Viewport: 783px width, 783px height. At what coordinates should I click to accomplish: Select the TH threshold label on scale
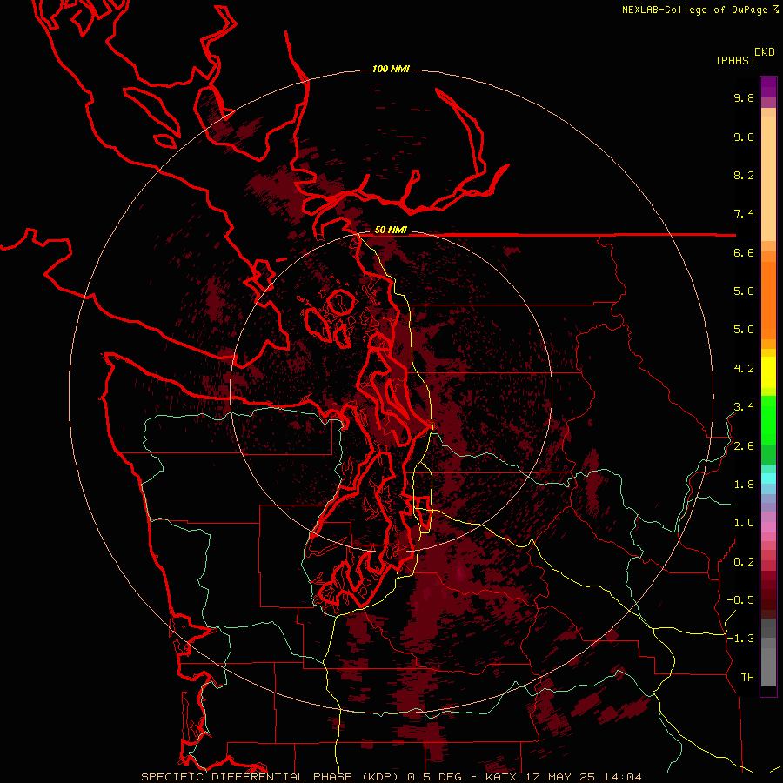click(747, 678)
